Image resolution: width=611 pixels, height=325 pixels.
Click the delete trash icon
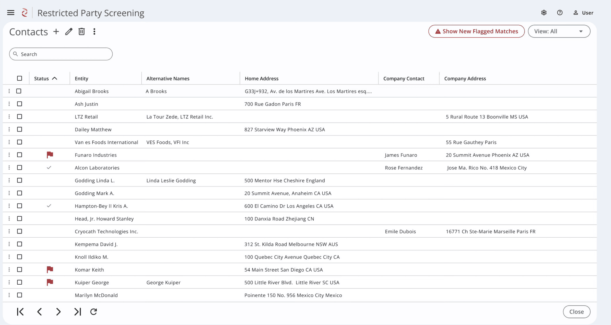point(81,31)
